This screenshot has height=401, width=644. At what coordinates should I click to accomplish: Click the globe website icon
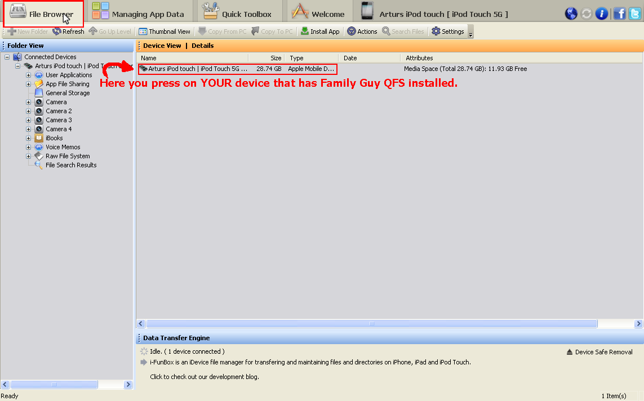point(571,14)
